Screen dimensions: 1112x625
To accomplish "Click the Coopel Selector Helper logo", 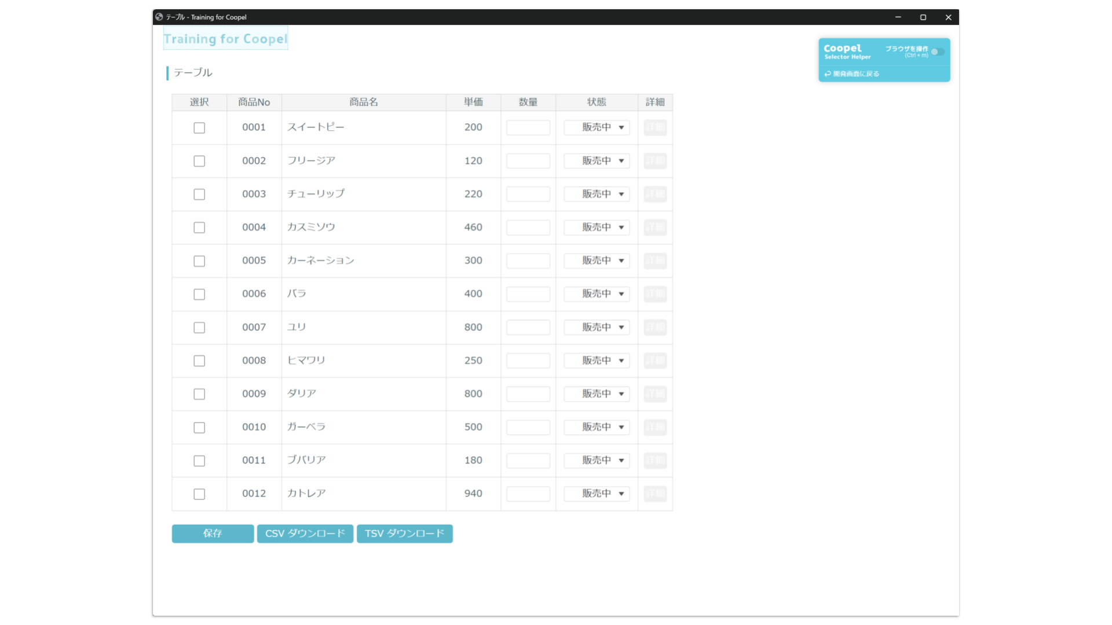I will 847,52.
